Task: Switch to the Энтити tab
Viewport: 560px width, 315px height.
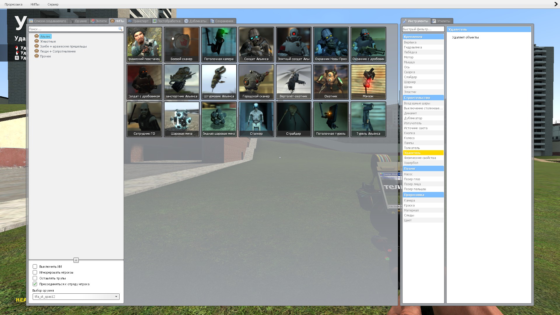Action: (99, 21)
